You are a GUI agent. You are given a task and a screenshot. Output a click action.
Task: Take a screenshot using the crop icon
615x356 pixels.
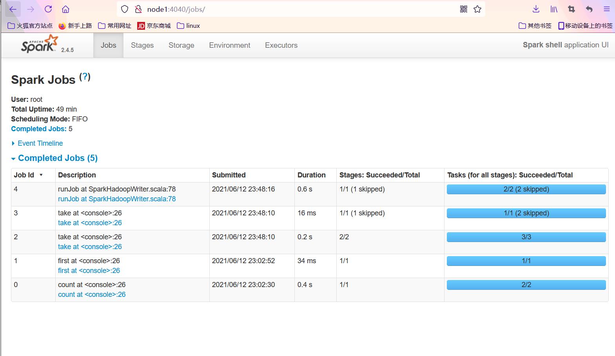coord(571,9)
